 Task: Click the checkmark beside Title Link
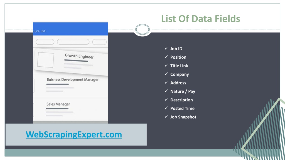pyautogui.click(x=166, y=65)
